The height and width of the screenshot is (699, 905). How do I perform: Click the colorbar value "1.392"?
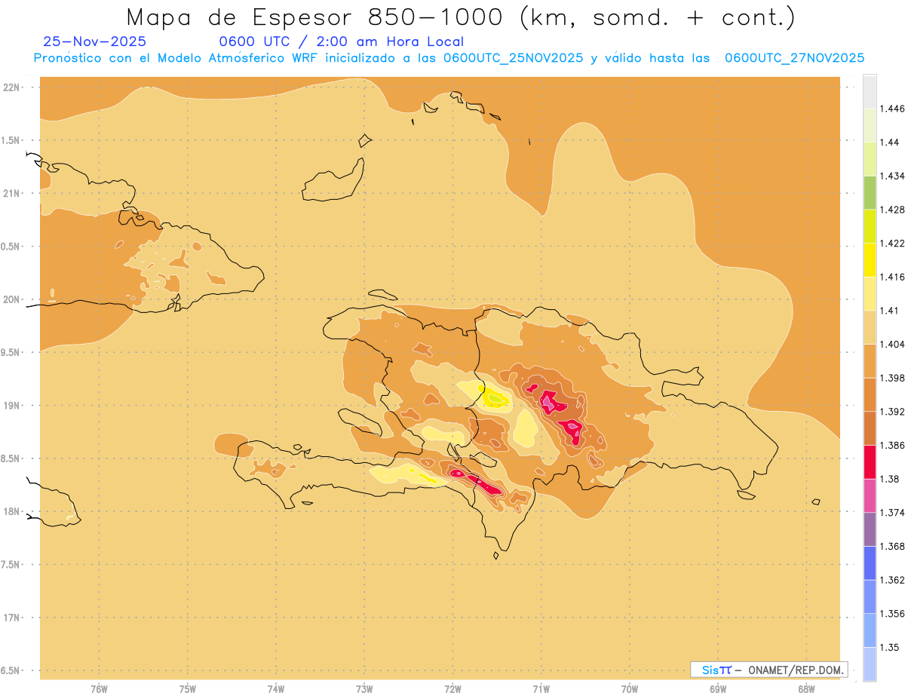(x=893, y=412)
